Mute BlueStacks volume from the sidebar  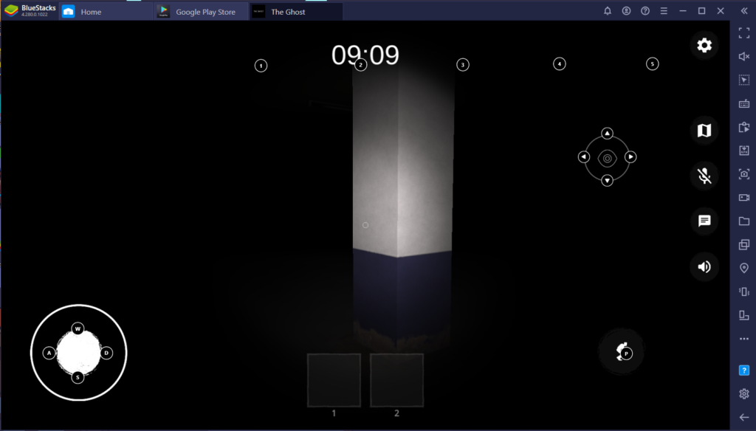744,56
